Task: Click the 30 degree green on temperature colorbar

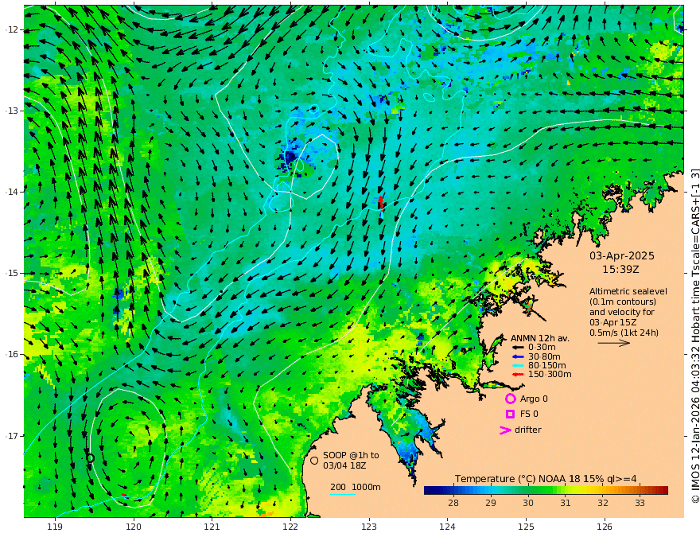Action: [x=528, y=491]
